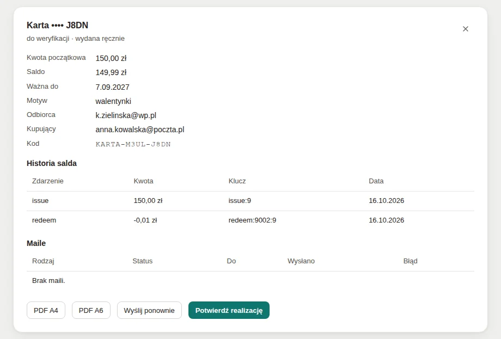Click buyer email anna.kowalska@poczta.pl
Viewport: 501px width, 339px height.
(140, 130)
